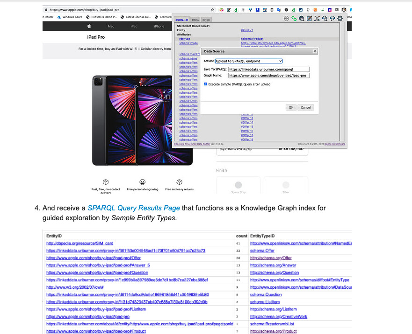The image size is (412, 334).
Task: Click the #Offer_16 link
Action: click(247, 131)
